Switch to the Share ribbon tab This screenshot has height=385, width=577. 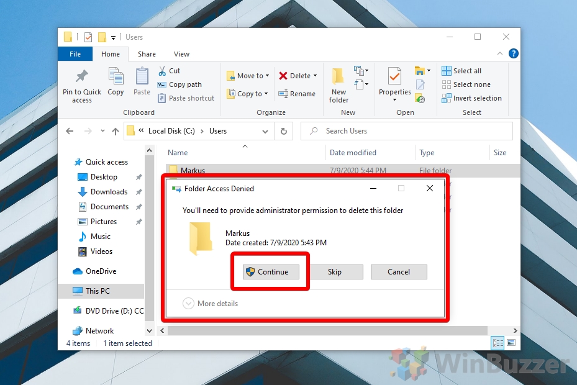[x=147, y=54]
